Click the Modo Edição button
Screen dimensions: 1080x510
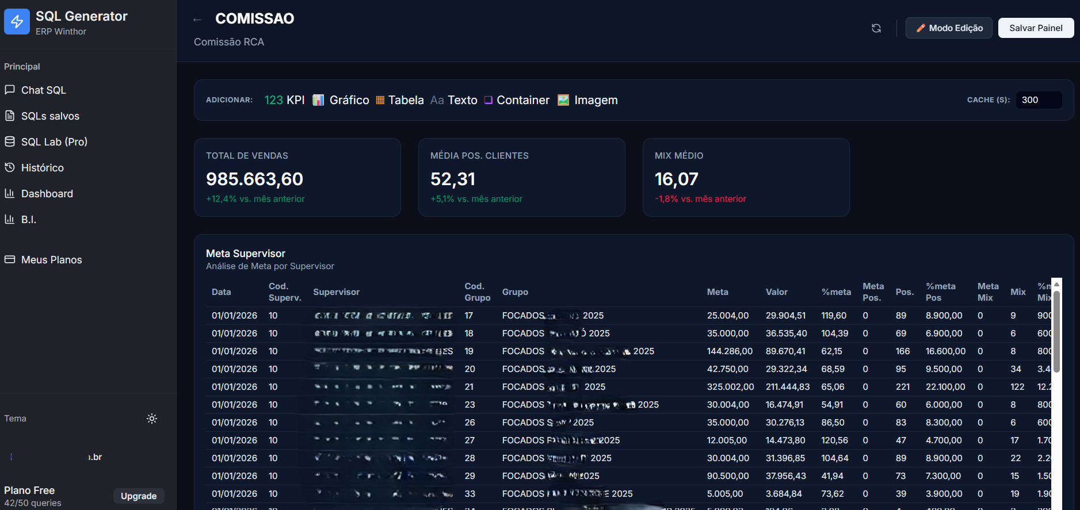click(x=949, y=28)
